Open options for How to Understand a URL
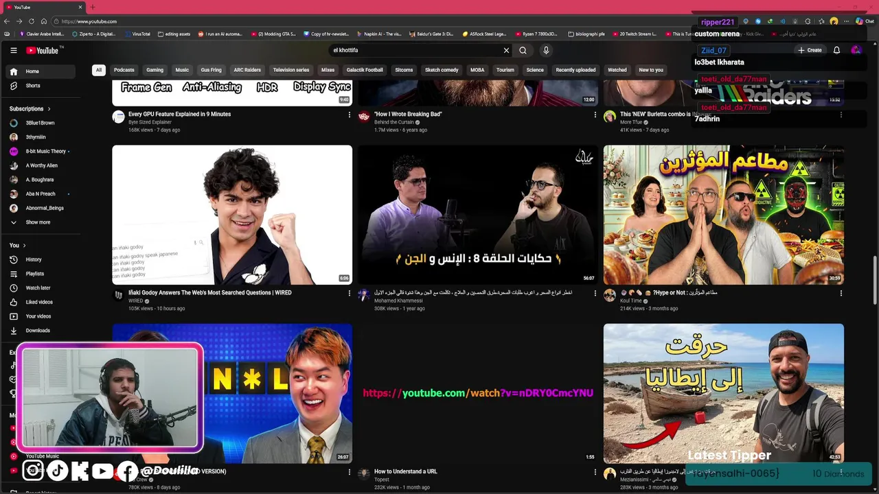The height and width of the screenshot is (494, 879). (x=595, y=472)
